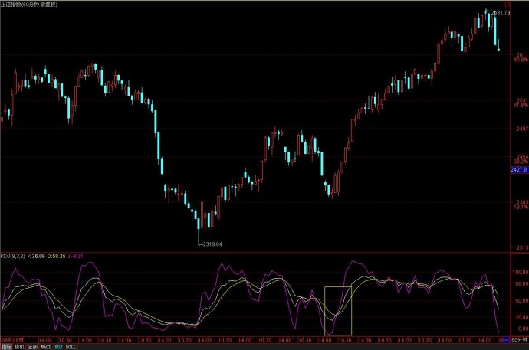Screen dimensions: 529x350
Task: Click the small red icon at top-right corner
Action: click(507, 5)
